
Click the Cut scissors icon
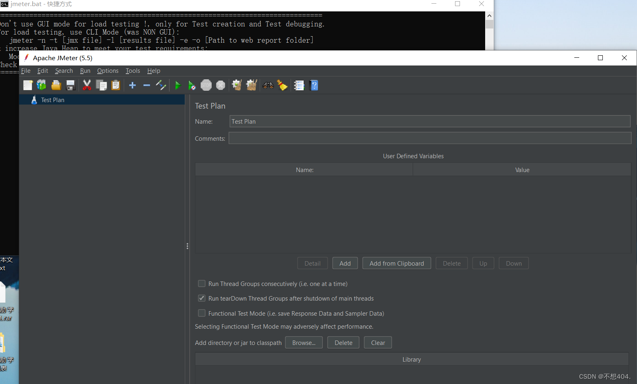(87, 85)
